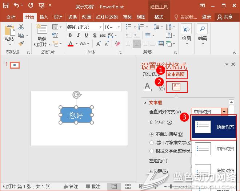Switch to the 文本选项 tab
The width and height of the screenshot is (240, 191).
pos(176,74)
